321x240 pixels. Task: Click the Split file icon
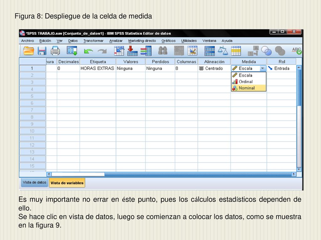(210, 51)
